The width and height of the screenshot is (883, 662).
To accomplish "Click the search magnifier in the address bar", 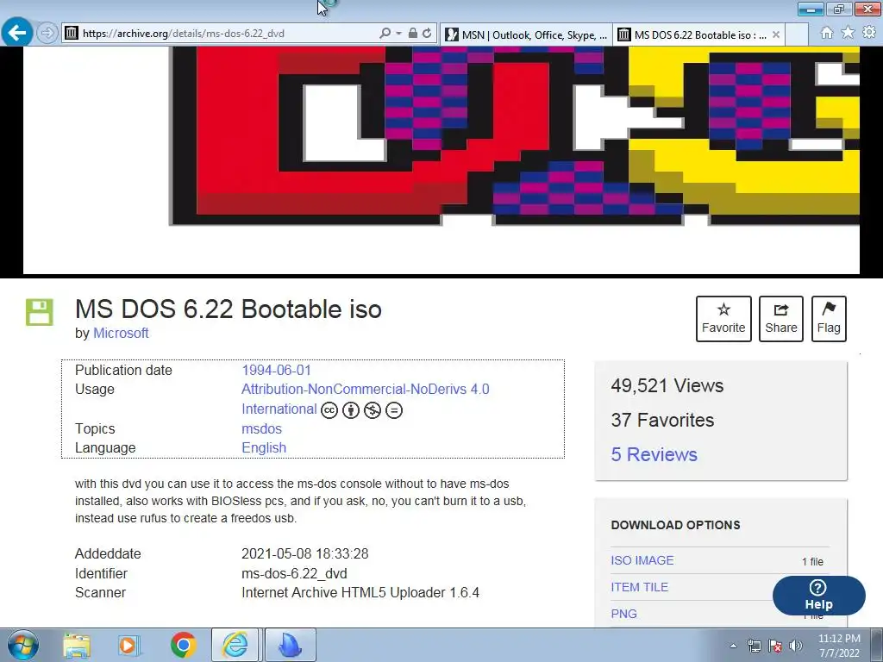I will tap(385, 34).
